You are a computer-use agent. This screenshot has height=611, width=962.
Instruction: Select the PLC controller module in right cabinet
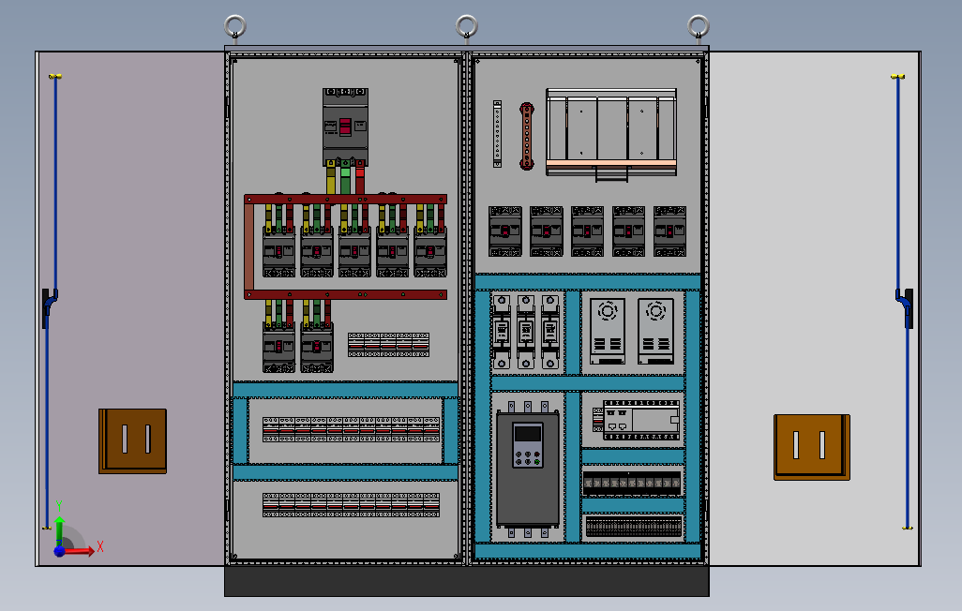click(x=641, y=420)
